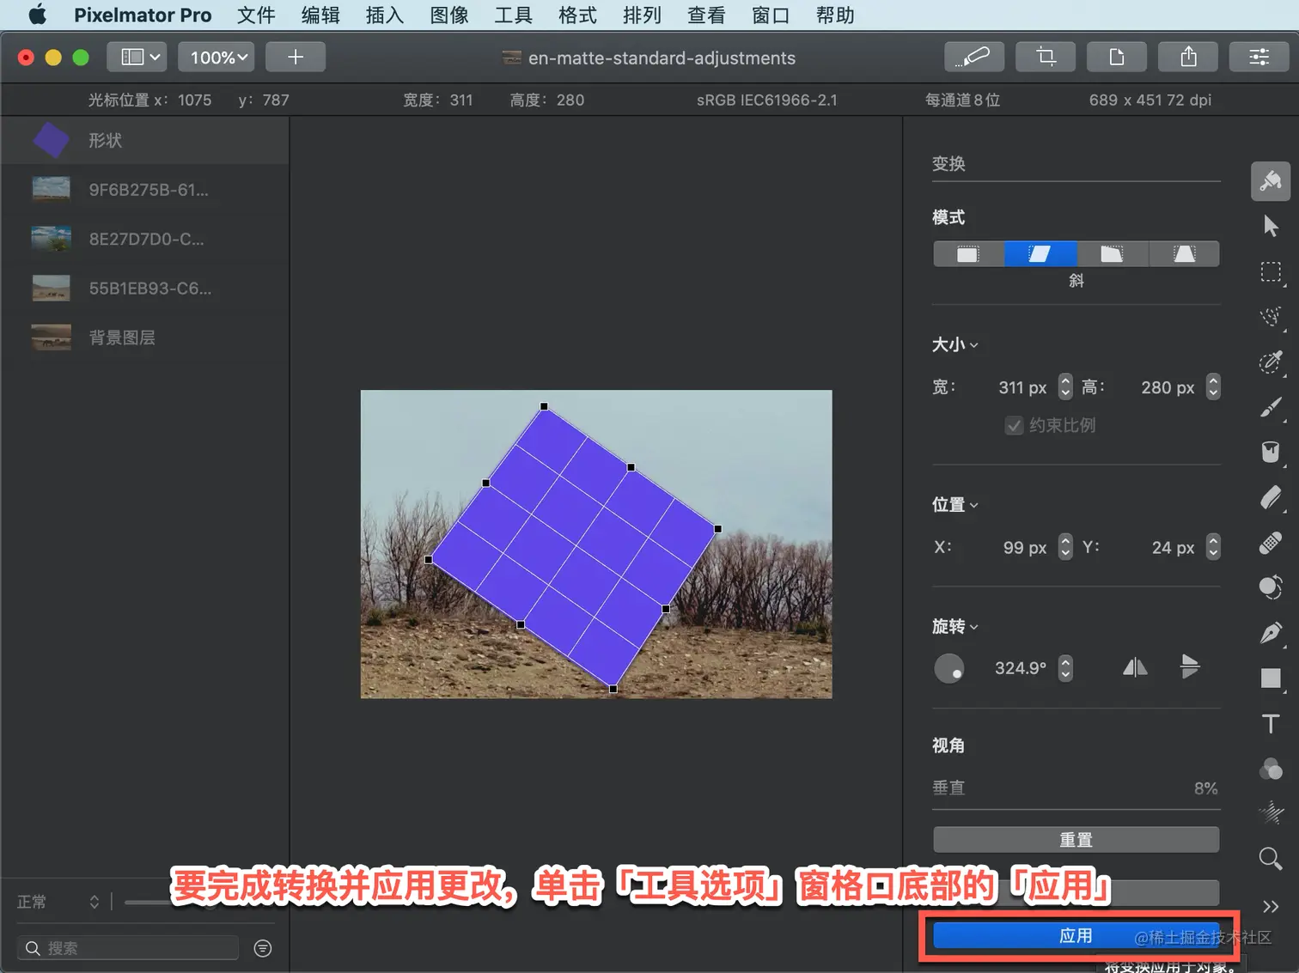Click the add (+) button in toolbar
Image resolution: width=1299 pixels, height=973 pixels.
click(296, 57)
